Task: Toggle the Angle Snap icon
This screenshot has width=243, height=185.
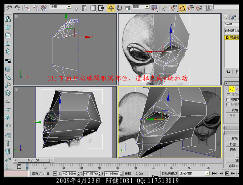Action: pyautogui.click(x=182, y=8)
